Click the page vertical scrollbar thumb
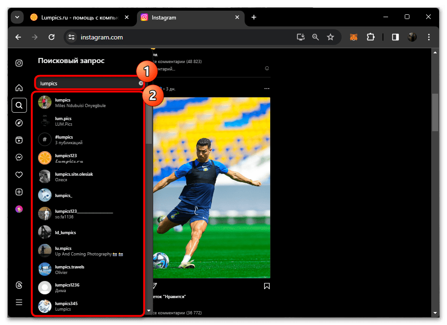This screenshot has height=325, width=447. (435, 112)
